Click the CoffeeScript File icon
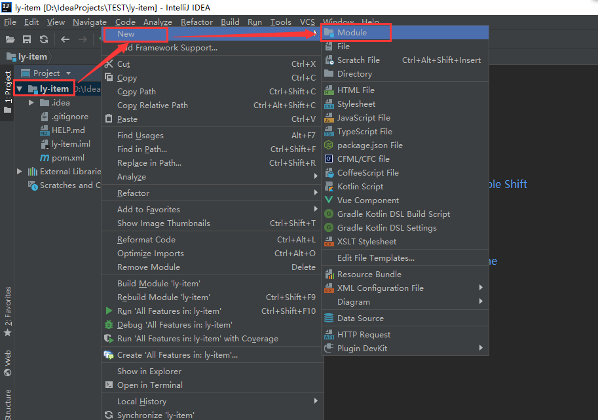 [x=329, y=173]
